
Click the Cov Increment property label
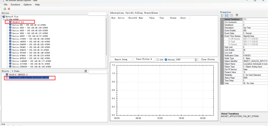tap(233, 22)
